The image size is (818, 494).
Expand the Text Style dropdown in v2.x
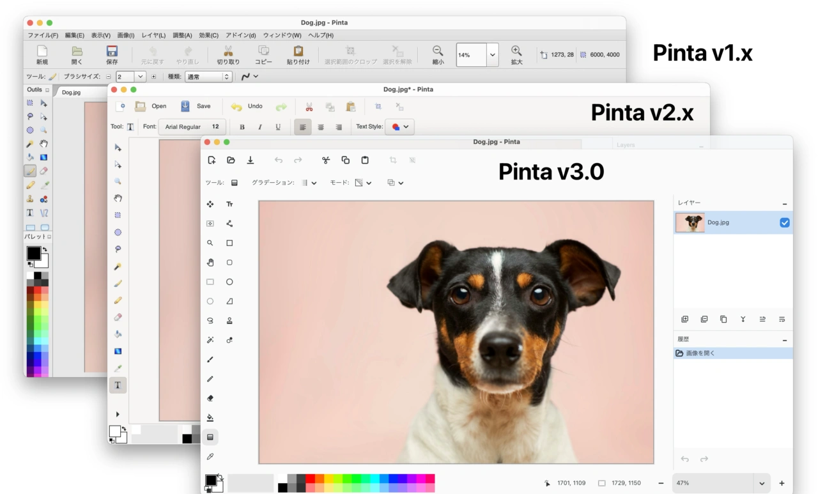tap(401, 127)
